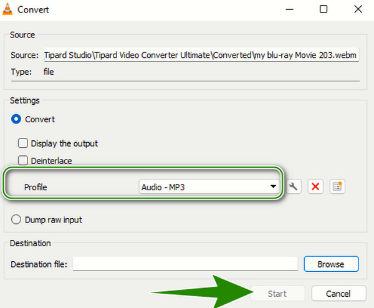Click the Source path field
The image size is (374, 308).
click(x=201, y=55)
